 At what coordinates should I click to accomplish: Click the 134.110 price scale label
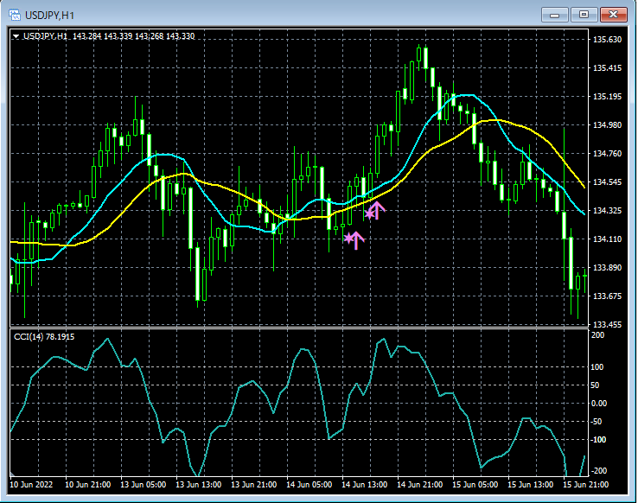(x=608, y=239)
